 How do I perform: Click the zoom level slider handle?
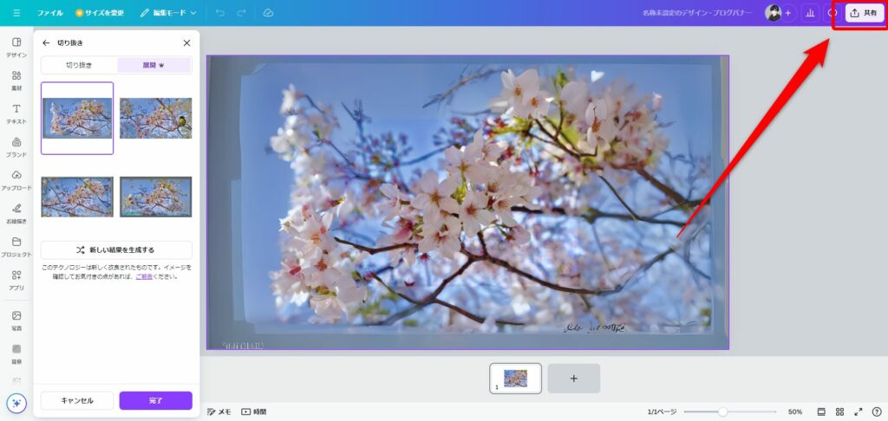tap(721, 411)
